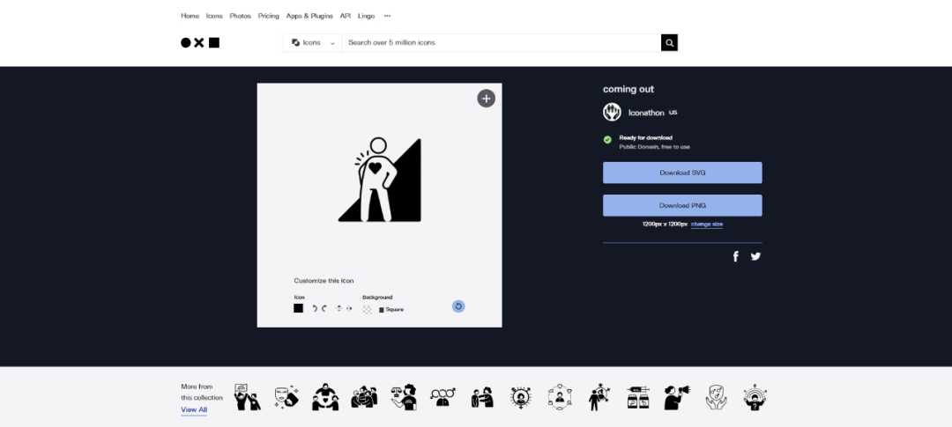Screen dimensions: 952x427
Task: Open View All collection link
Action: (194, 410)
